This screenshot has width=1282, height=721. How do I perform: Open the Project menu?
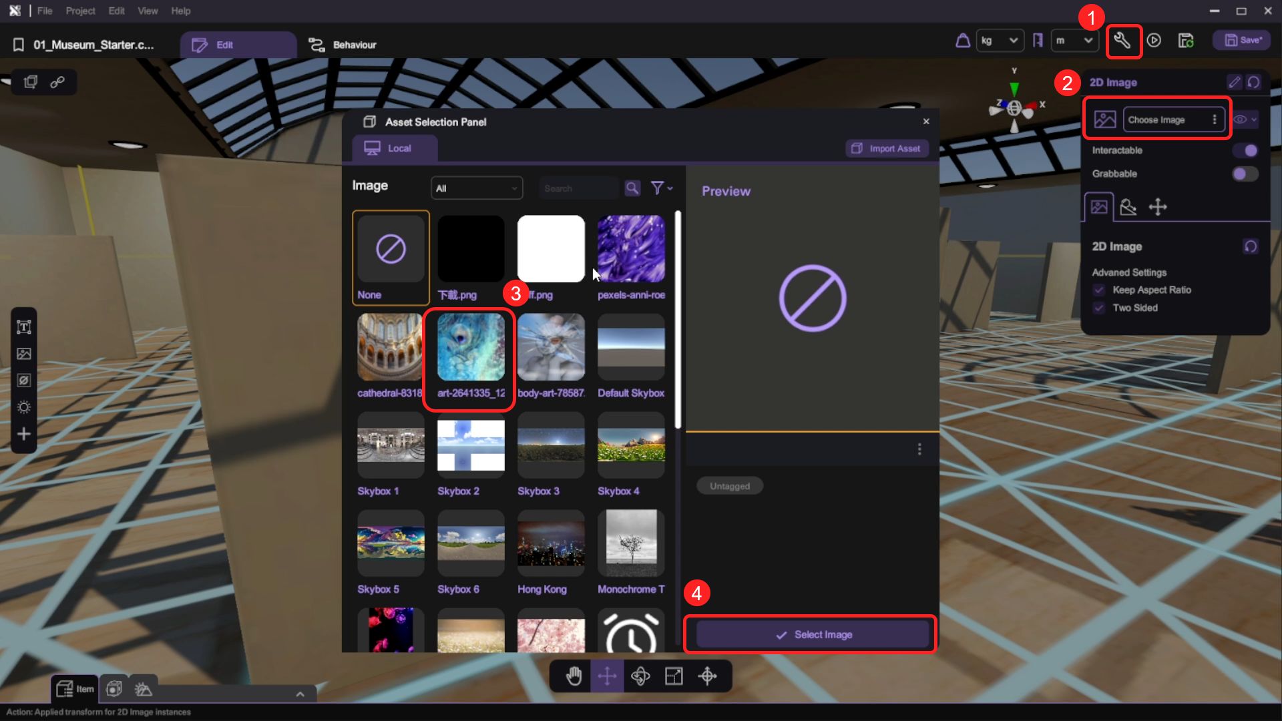coord(80,11)
